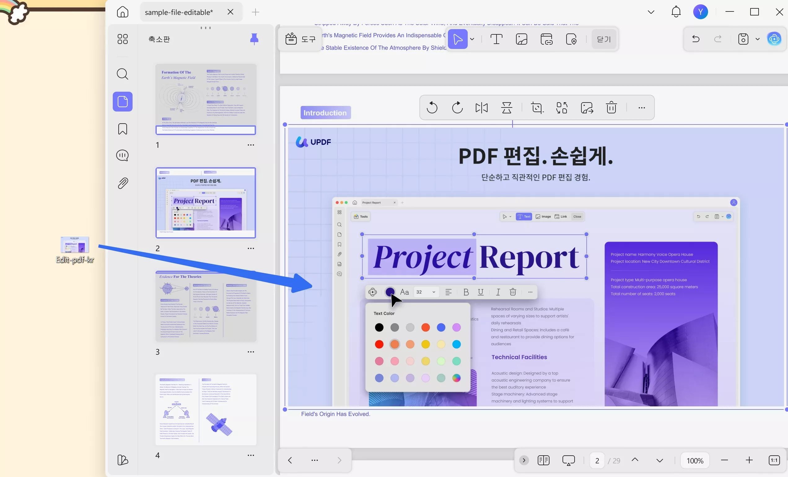The image size is (788, 477).
Task: Open the search panel in sidebar
Action: [x=122, y=74]
